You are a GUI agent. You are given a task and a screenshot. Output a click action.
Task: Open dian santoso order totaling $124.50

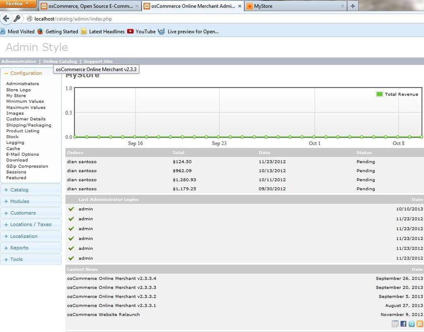[x=82, y=162]
